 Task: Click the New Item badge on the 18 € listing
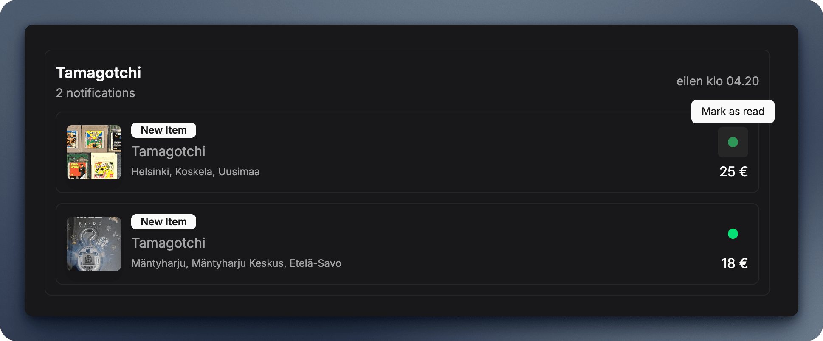(x=163, y=221)
